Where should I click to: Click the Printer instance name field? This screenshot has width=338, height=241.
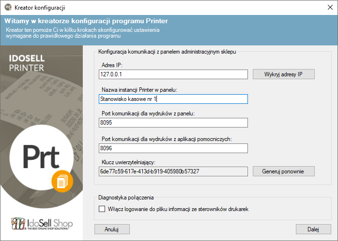[x=172, y=99]
